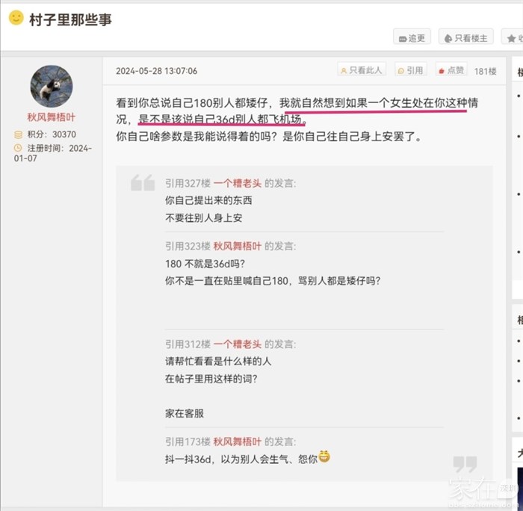Viewport: 523px width, 511px height.
Task: Open 秋风舞梧叶 in the 173楼 quote
Action: (x=238, y=442)
